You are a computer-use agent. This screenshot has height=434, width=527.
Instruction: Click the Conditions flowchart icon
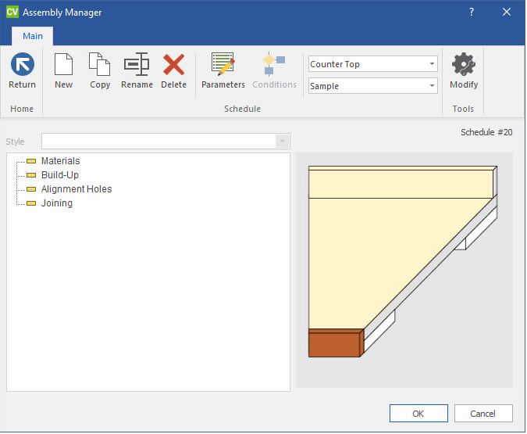tap(274, 65)
